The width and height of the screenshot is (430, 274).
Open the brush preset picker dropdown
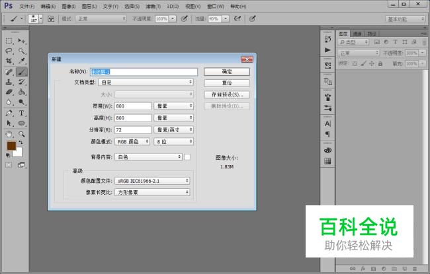[41, 18]
